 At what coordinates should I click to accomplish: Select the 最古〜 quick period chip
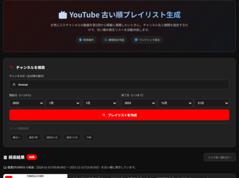pyautogui.click(x=16, y=137)
